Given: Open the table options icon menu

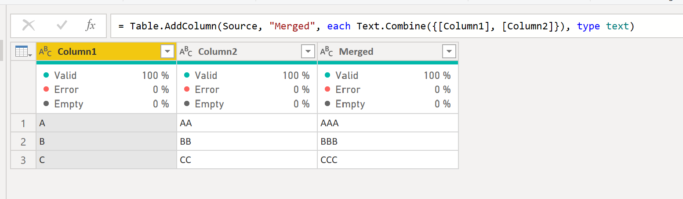Looking at the screenshot, I should (x=23, y=52).
